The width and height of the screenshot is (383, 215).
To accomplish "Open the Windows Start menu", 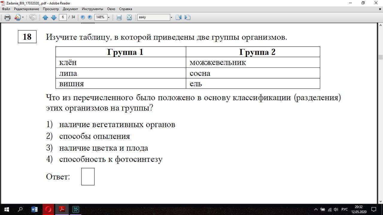I will 6,209.
